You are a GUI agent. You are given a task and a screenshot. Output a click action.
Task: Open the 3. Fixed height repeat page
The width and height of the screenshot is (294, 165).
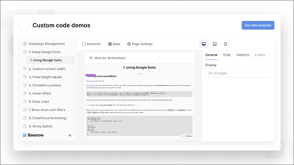click(45, 77)
